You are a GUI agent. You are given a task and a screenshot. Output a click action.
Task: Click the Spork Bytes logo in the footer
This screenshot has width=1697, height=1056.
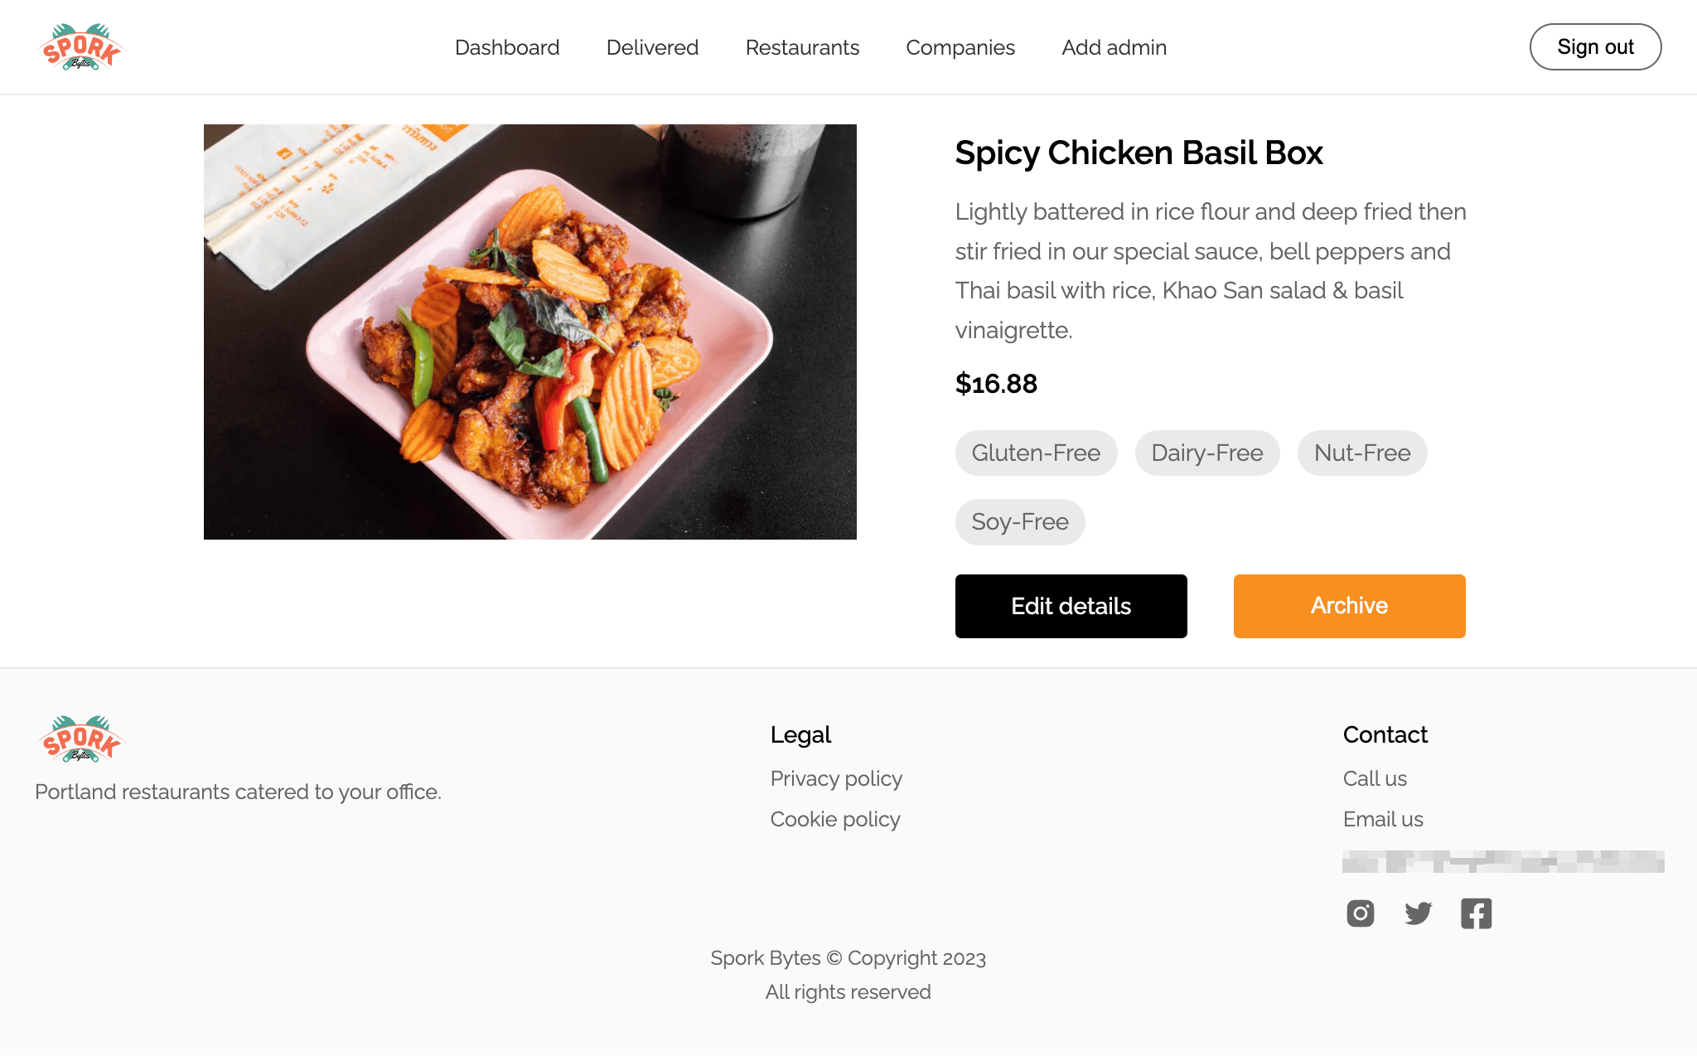pos(80,739)
